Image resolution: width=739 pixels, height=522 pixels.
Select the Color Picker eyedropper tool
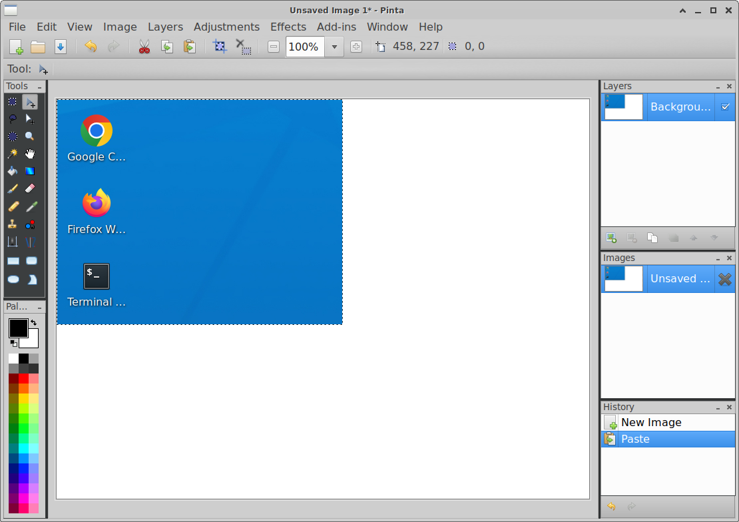click(30, 206)
